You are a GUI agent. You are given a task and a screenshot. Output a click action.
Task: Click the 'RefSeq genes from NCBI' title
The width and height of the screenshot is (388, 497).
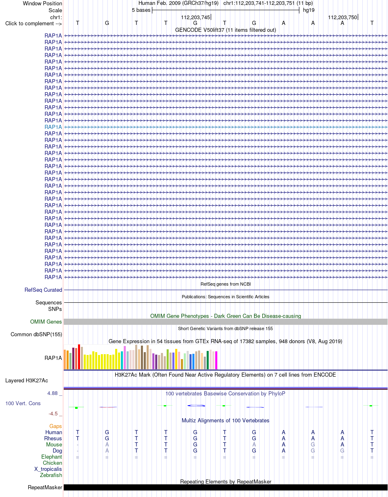click(225, 284)
